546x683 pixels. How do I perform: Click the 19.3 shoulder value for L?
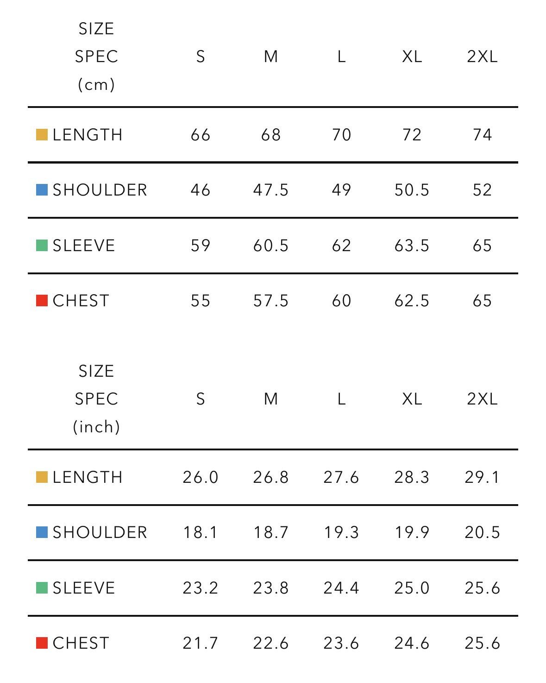341,532
